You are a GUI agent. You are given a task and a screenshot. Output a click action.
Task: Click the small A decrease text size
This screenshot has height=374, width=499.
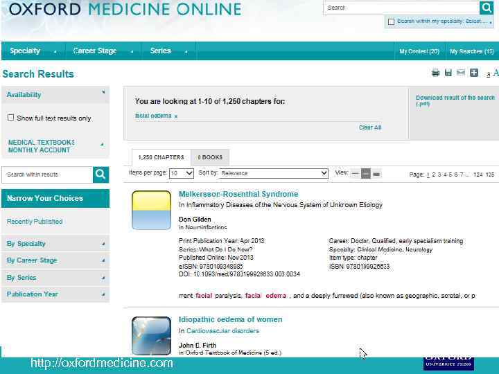[488, 75]
